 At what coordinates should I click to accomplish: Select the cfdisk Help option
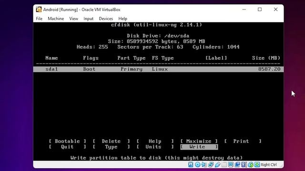155,141
